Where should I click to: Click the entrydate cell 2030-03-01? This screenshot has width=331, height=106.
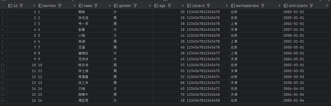point(294,83)
